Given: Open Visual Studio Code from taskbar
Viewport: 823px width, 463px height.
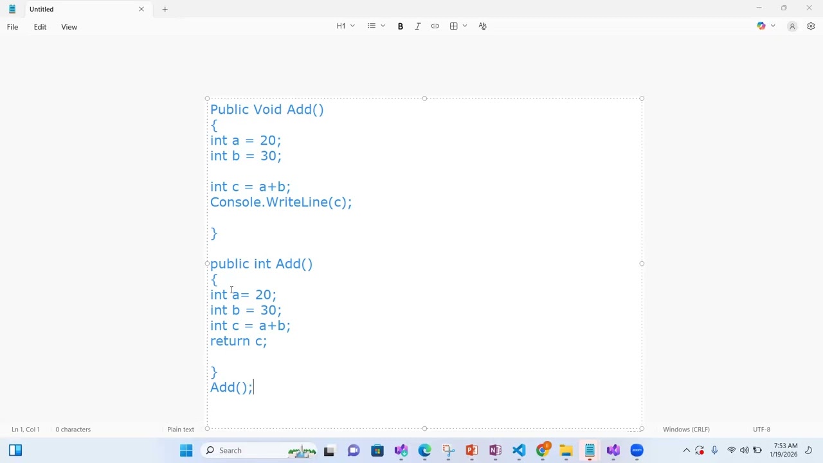Looking at the screenshot, I should (519, 451).
